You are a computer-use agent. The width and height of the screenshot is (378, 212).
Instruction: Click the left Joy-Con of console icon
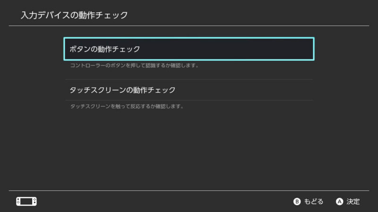pos(18,202)
